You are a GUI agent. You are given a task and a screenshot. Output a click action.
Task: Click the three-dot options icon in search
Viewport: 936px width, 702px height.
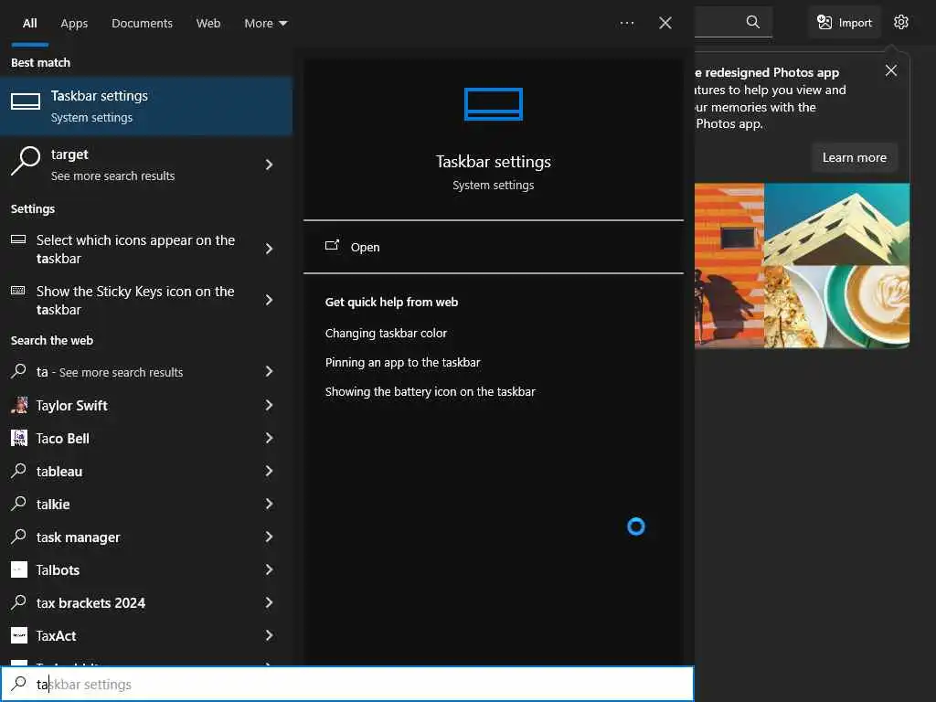pyautogui.click(x=627, y=23)
